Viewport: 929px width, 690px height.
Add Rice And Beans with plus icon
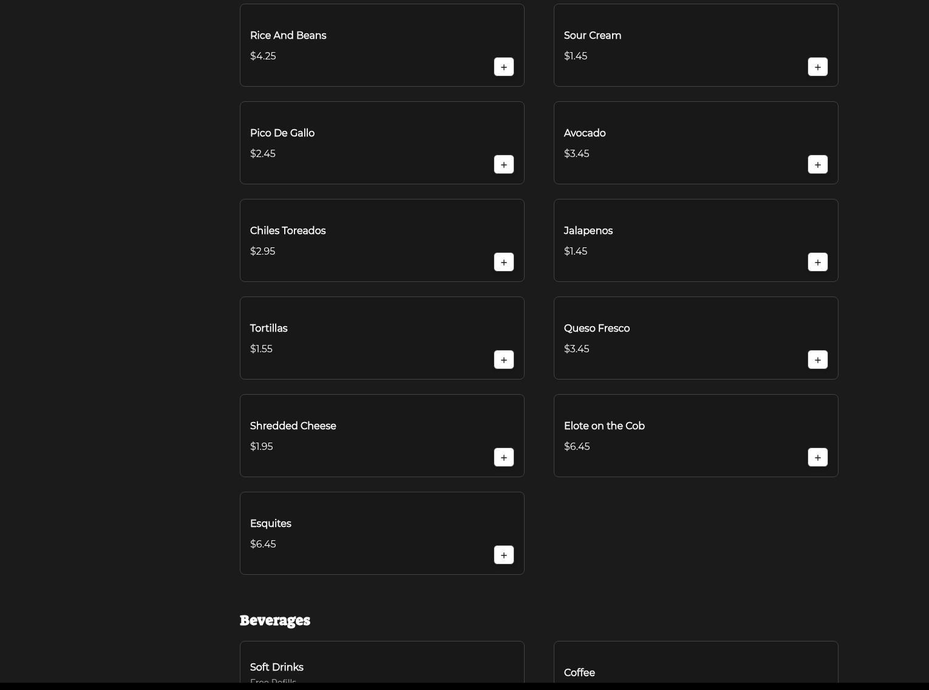pos(504,67)
